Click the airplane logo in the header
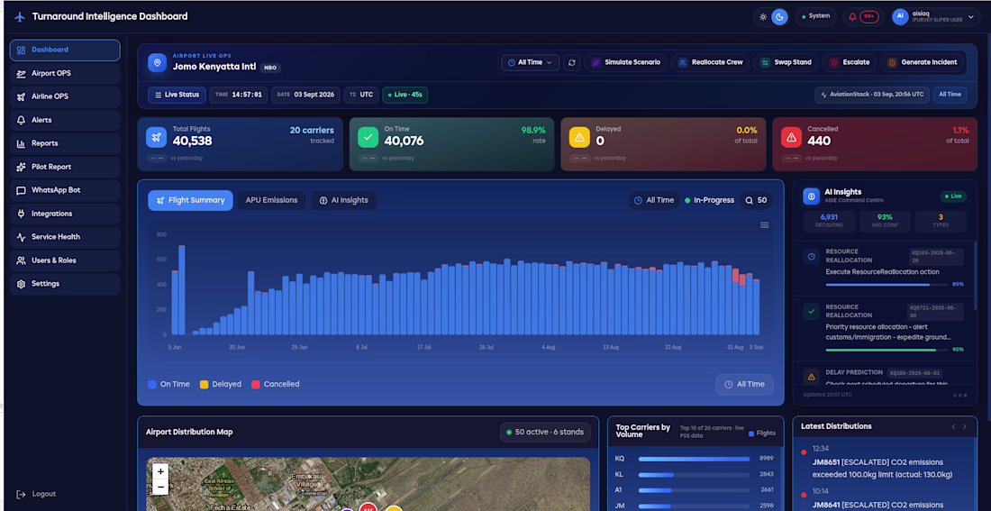This screenshot has height=511, width=991. [20, 16]
